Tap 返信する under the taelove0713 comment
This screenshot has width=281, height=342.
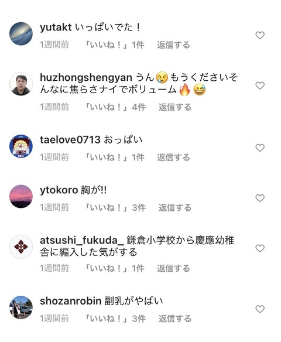click(x=173, y=158)
